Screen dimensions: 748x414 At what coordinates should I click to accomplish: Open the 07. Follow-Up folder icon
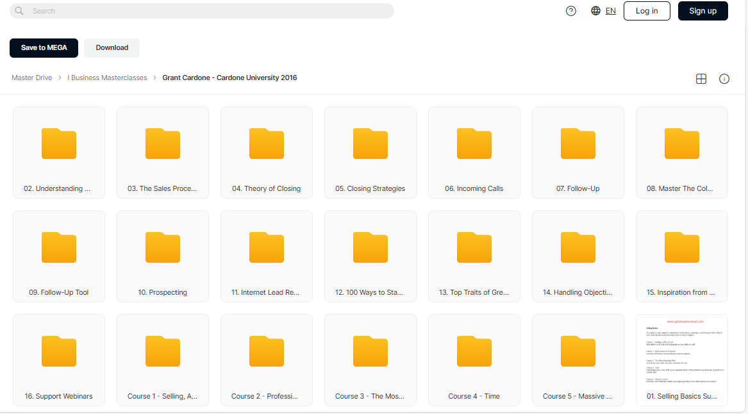coord(578,144)
